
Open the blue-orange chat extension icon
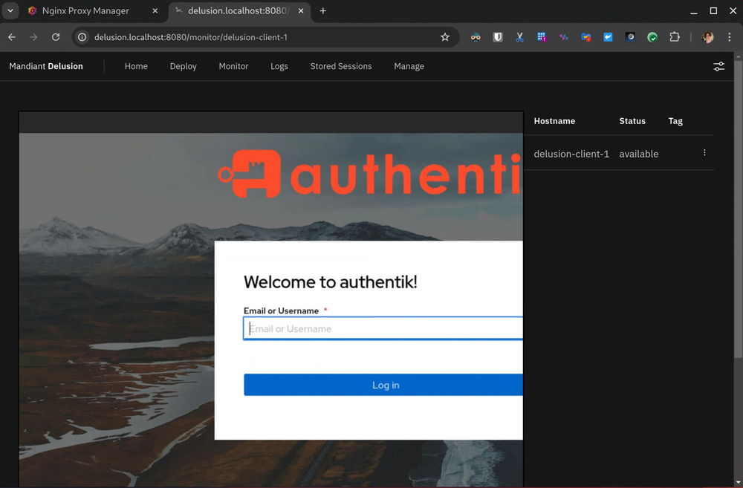coord(586,37)
